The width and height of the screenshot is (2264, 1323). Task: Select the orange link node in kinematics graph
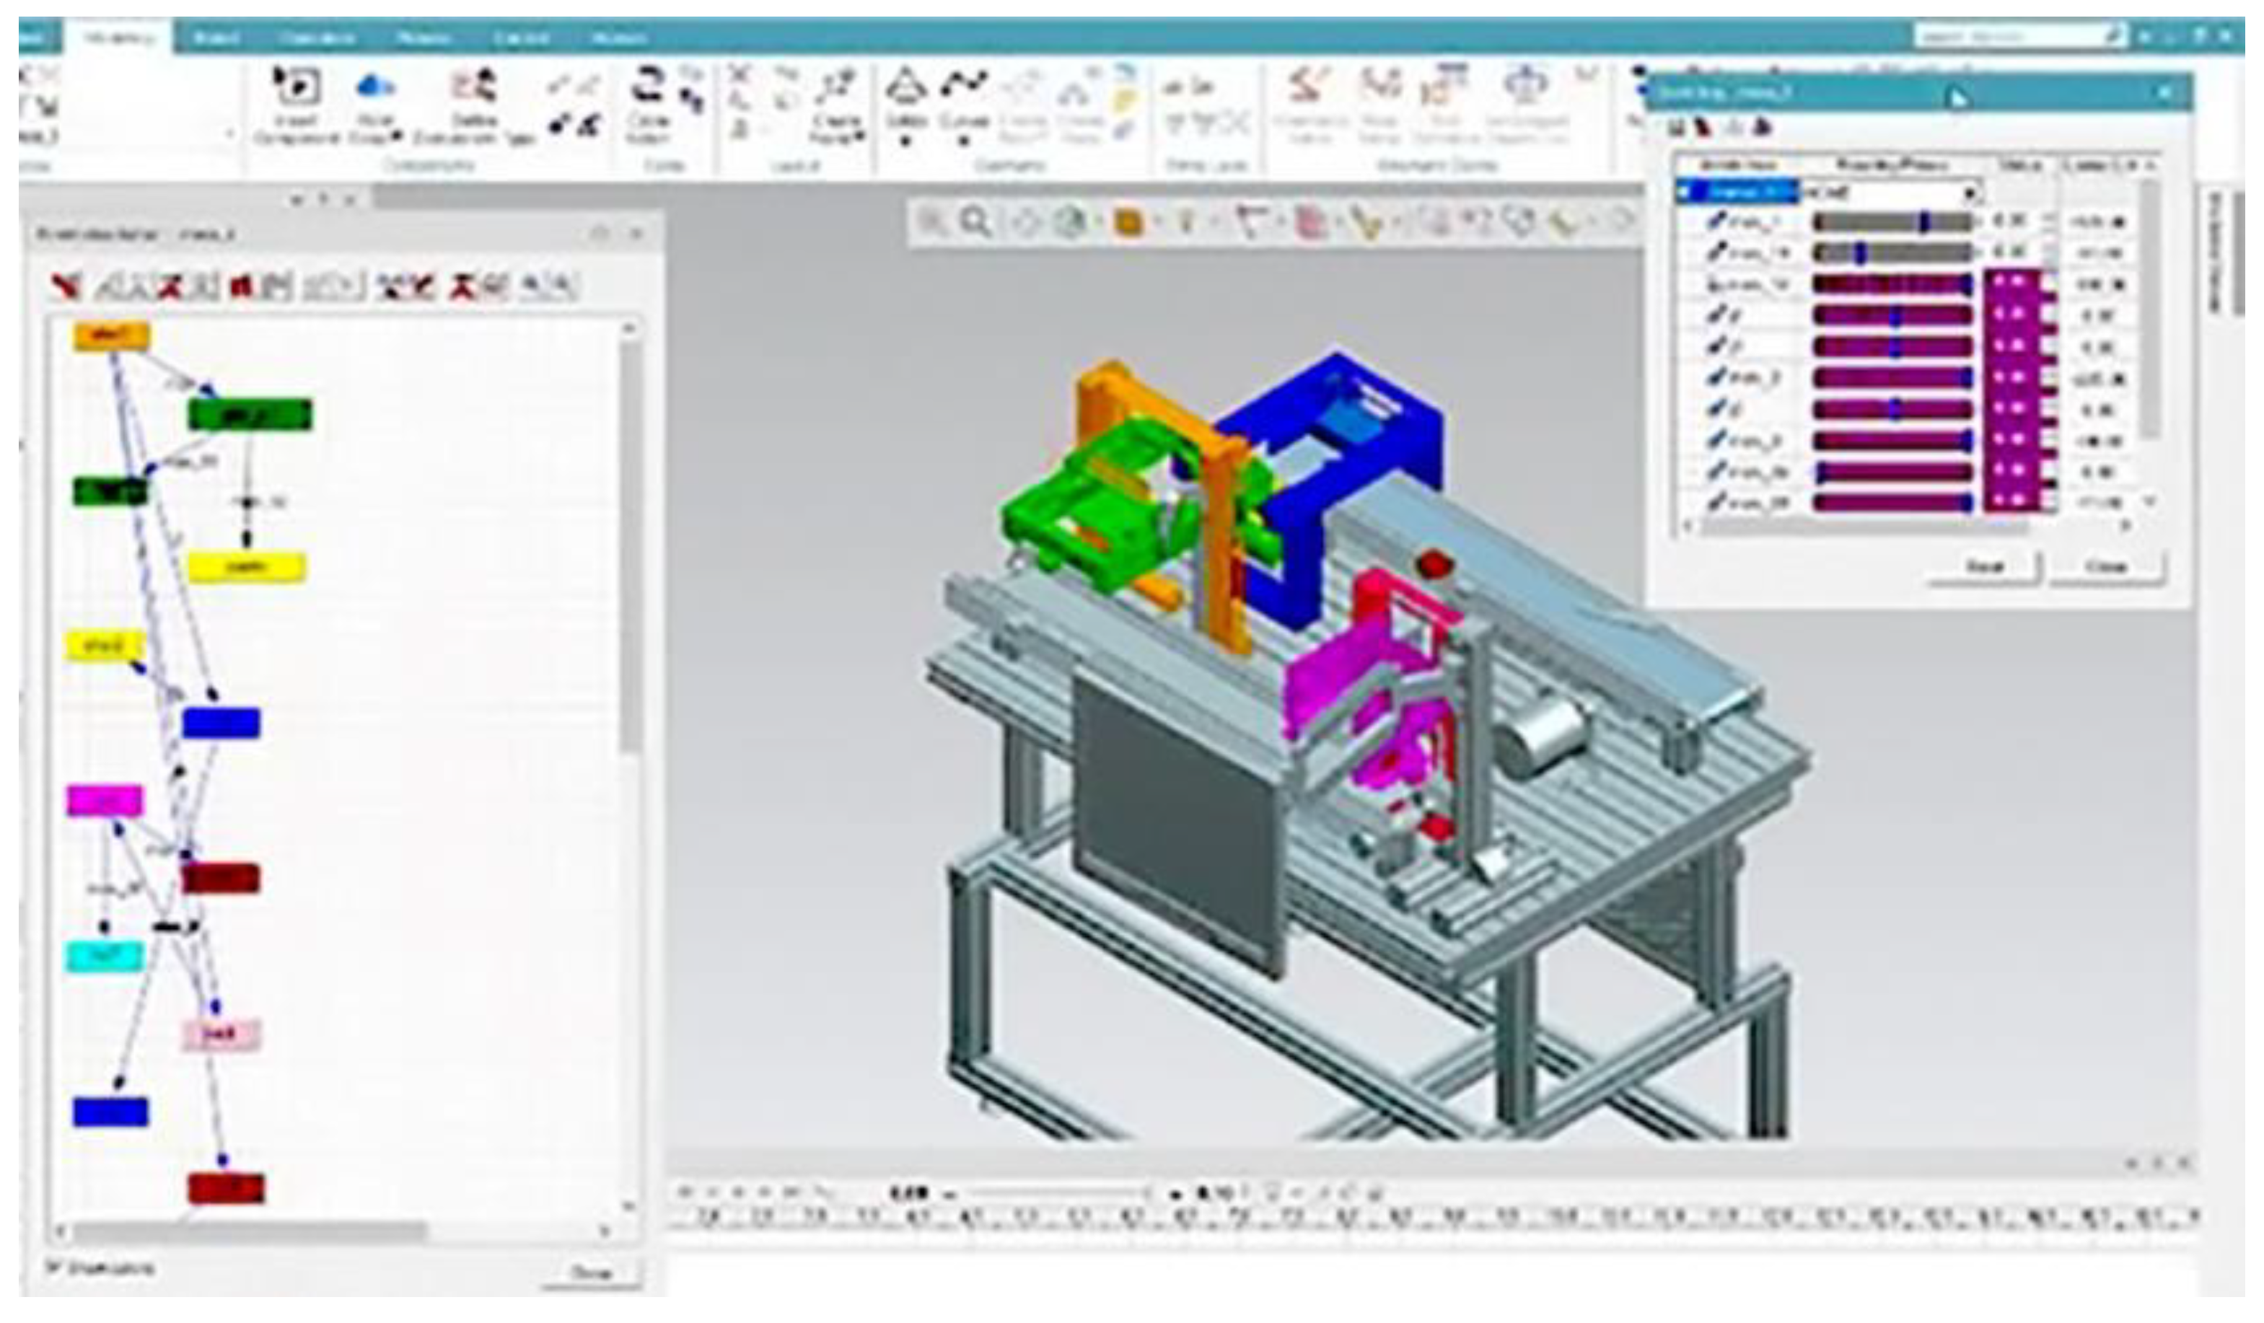point(111,336)
